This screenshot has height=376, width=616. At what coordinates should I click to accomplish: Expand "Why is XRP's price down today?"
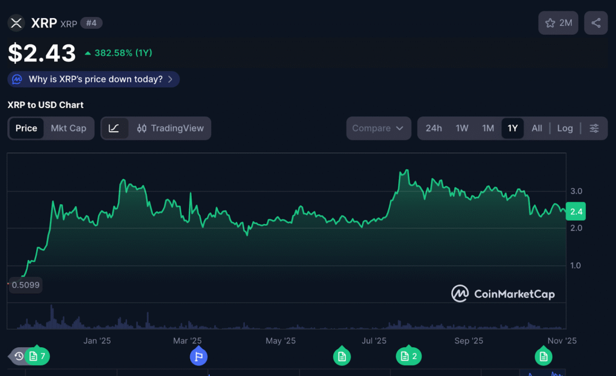(94, 79)
